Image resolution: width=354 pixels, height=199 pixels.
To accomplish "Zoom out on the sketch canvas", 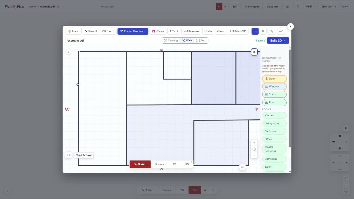I will click(x=254, y=155).
